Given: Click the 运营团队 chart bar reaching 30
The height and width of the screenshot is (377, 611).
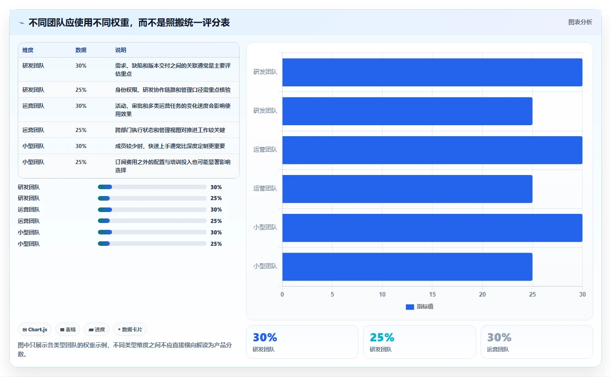Looking at the screenshot, I should click(x=432, y=150).
